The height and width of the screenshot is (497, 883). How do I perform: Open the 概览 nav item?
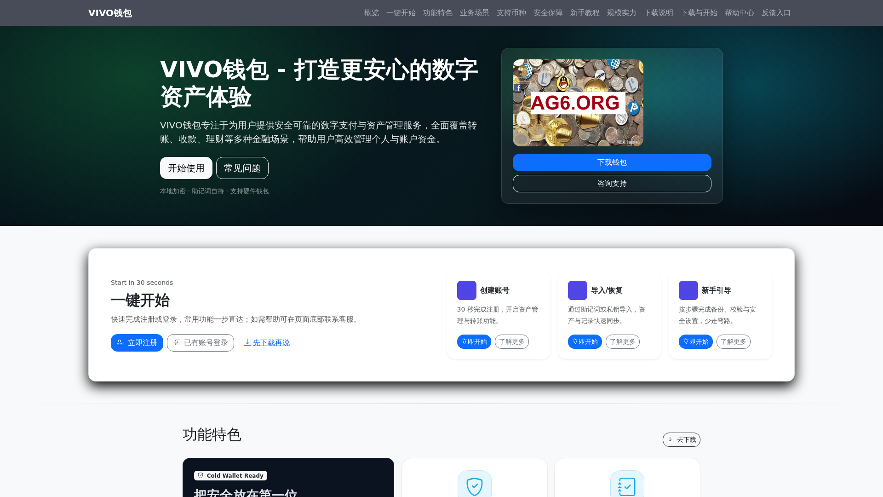[x=371, y=13]
